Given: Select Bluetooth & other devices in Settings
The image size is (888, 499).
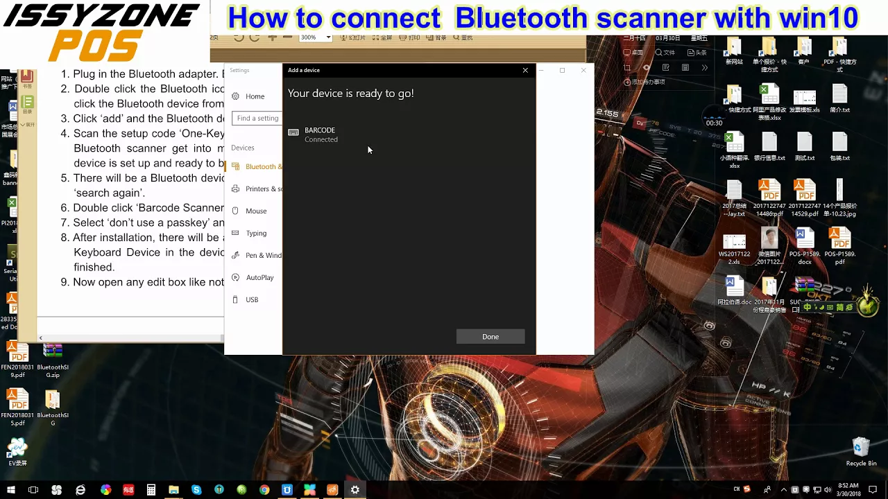Looking at the screenshot, I should click(x=255, y=166).
